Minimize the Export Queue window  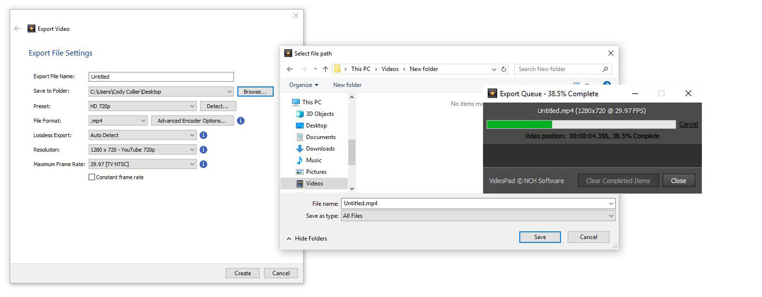[x=635, y=93]
